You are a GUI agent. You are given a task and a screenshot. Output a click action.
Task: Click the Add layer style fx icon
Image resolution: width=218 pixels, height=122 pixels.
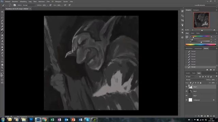click(199, 116)
